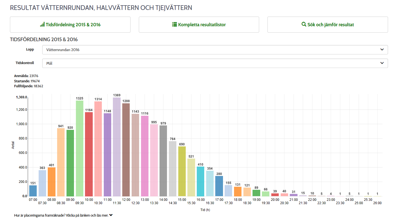Click the Startande: 19674 text

tap(27, 81)
